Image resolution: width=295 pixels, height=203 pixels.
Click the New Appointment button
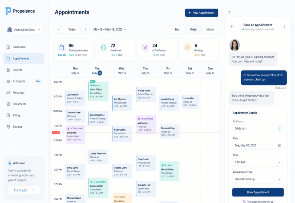coord(202,13)
